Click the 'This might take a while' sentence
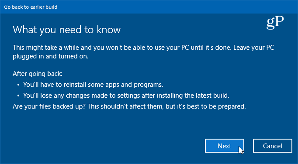 (121, 48)
